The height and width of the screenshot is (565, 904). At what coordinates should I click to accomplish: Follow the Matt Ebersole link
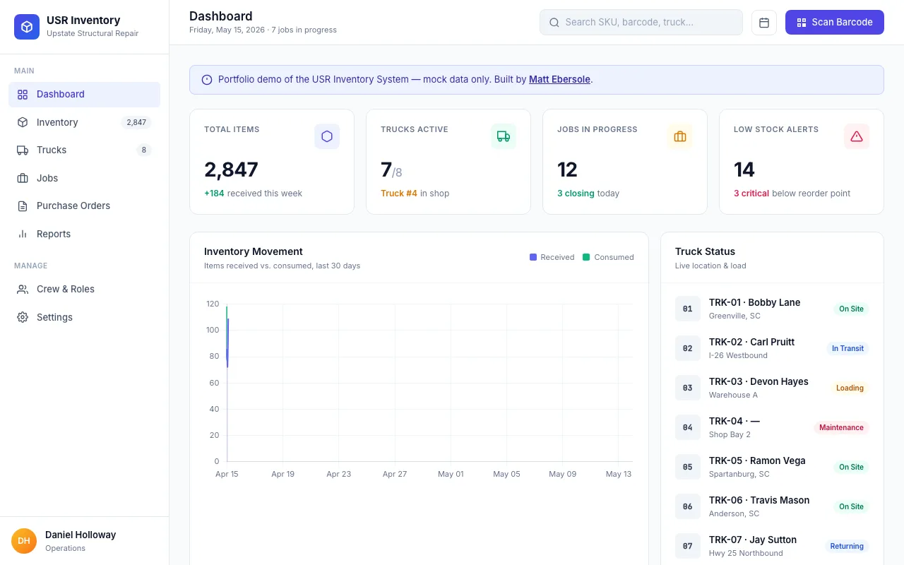[559, 80]
